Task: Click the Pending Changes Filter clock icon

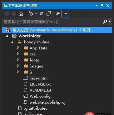Action: tap(31, 14)
